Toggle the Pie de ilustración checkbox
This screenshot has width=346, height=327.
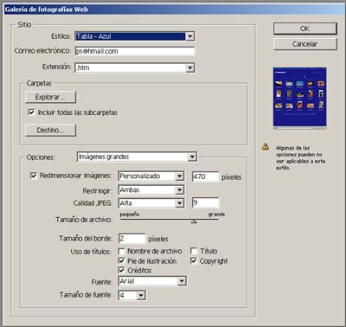tap(122, 261)
